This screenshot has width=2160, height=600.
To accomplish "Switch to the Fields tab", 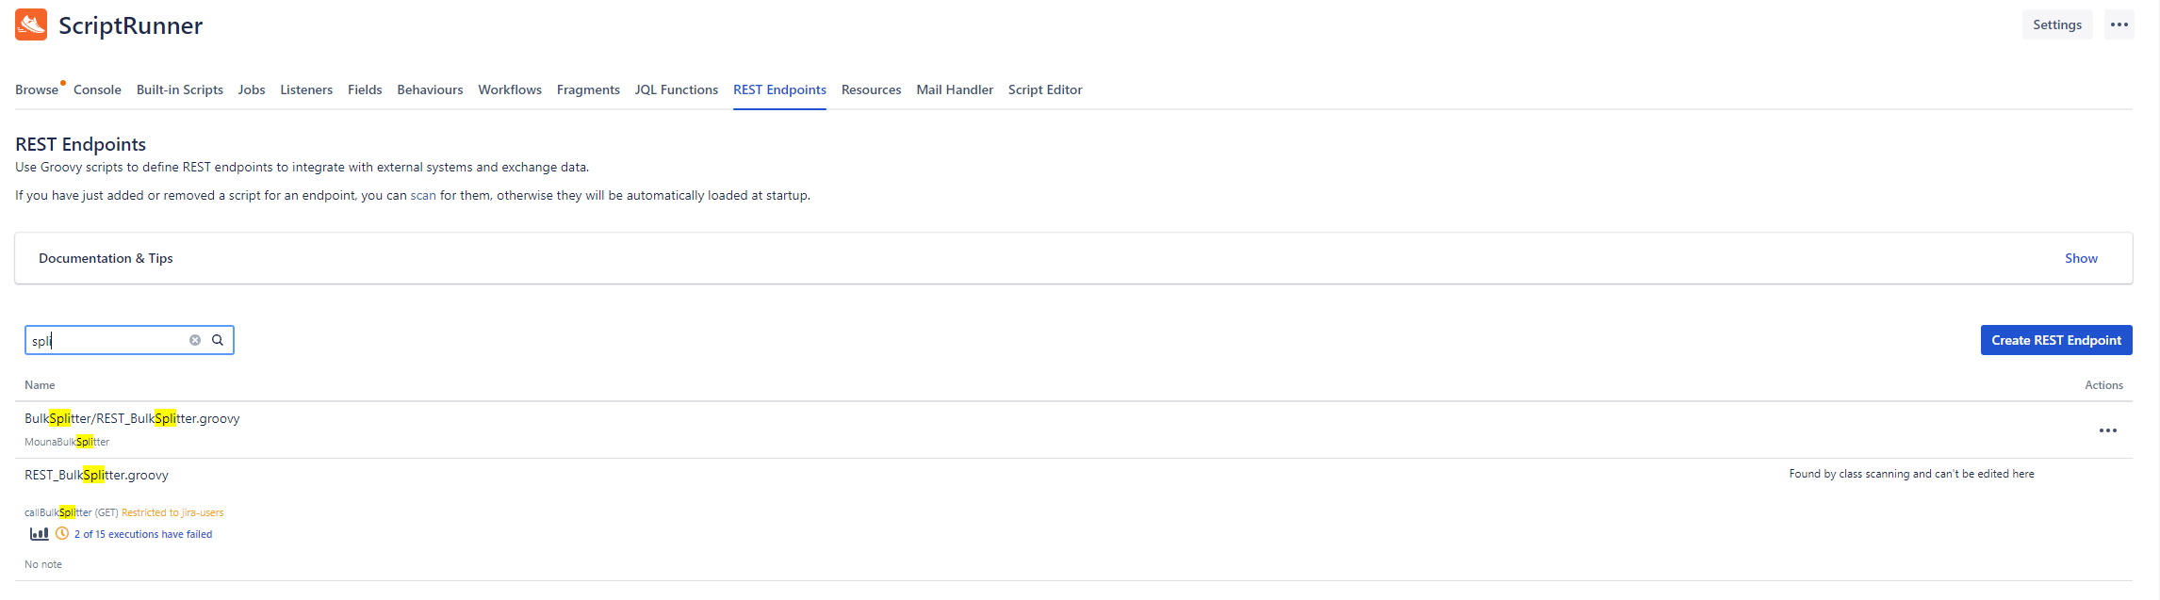I will [365, 89].
